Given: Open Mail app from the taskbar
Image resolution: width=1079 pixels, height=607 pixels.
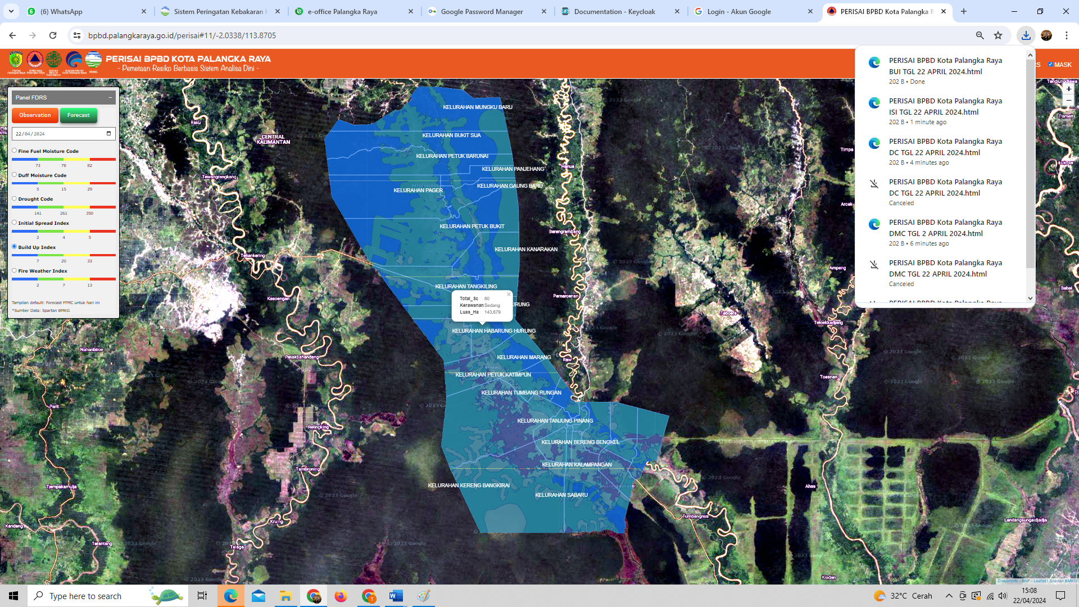Looking at the screenshot, I should (x=258, y=596).
